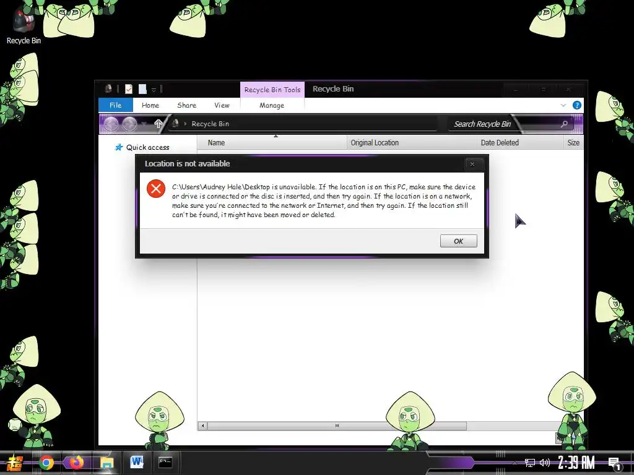Open the File menu tab
634x475 pixels.
click(116, 105)
